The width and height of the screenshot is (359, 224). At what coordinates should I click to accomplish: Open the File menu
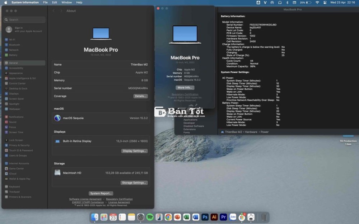pos(45,3)
